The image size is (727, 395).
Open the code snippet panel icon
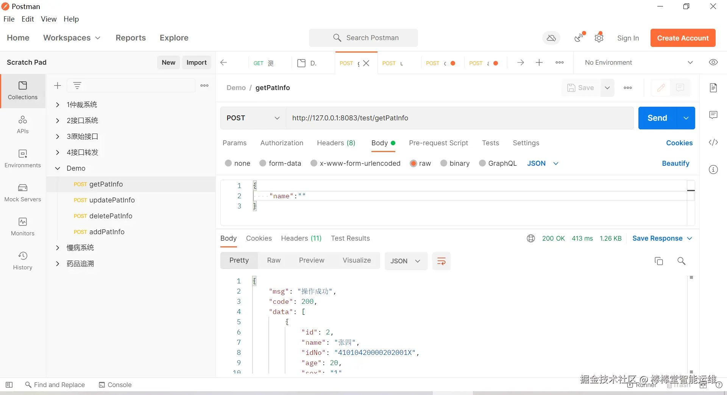713,143
